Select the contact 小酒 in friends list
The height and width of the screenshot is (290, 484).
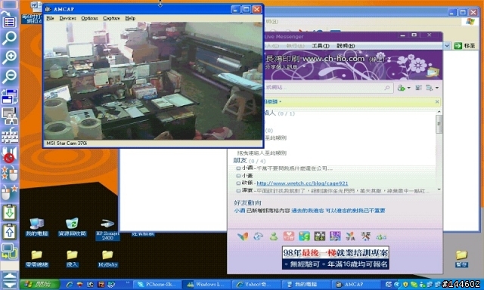247,168
